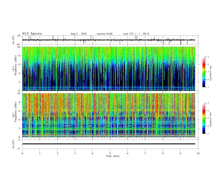Click the "-5" tick on ch.1 colorbar
Viewport: 223px width, 172px height.
point(208,72)
